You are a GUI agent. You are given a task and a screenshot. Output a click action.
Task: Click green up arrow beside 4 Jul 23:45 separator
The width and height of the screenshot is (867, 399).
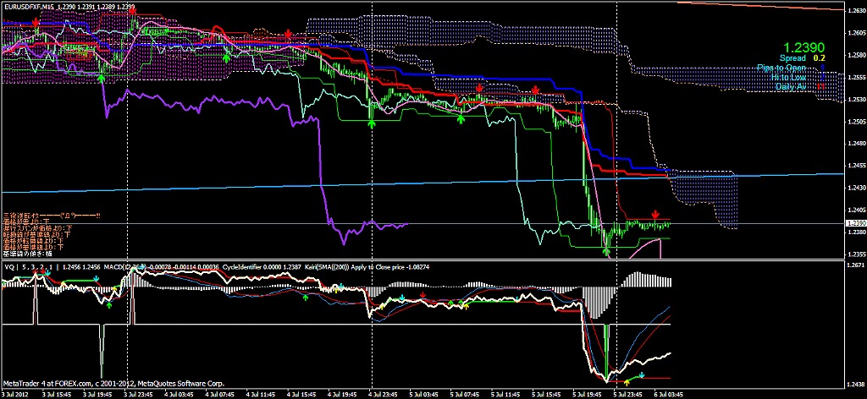[x=371, y=123]
